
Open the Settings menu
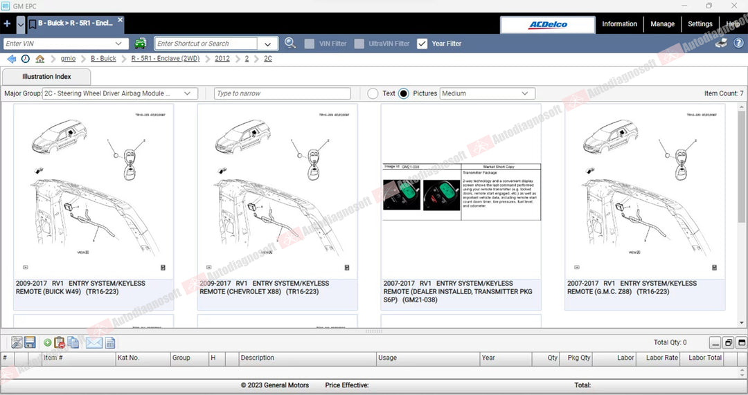700,24
